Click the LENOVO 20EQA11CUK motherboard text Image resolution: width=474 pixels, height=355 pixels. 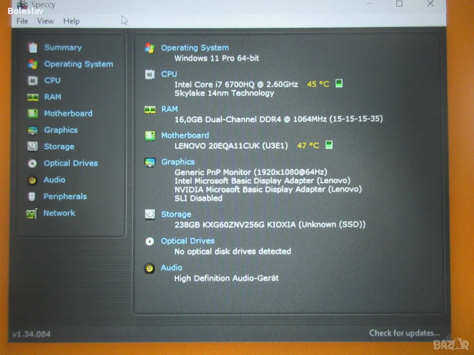(x=231, y=146)
